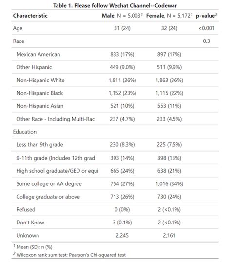Select the Mexican American row label

pos(38,54)
